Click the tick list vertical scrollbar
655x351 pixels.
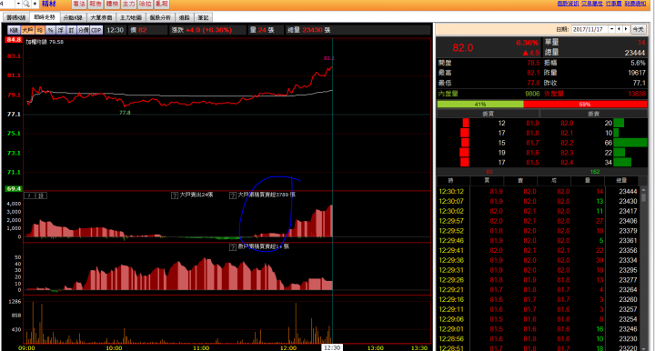tap(643, 267)
